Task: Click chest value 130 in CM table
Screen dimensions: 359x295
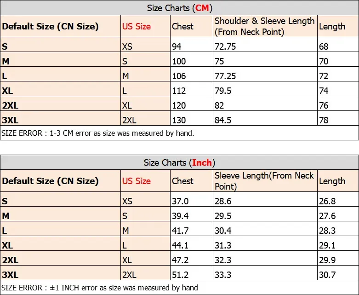Action: pos(179,120)
